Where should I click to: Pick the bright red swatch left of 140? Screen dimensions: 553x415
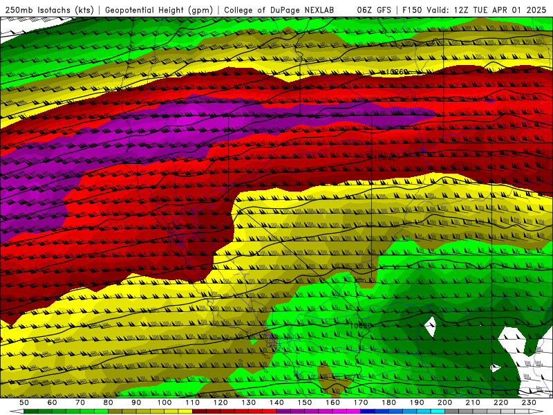click(x=270, y=412)
